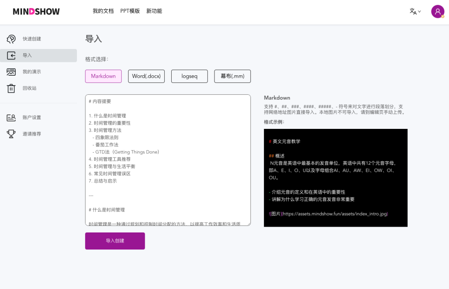Click the line '5. 时间管理与生活平衡'

pos(112,166)
